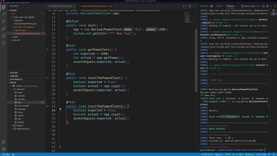
Task: Select the Maven compile goal
Action: [x=21, y=99]
